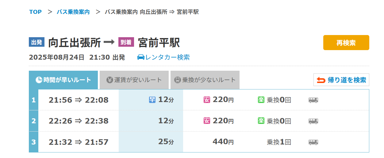
Task: Open route 3 departing 21:32
Action: point(79,142)
